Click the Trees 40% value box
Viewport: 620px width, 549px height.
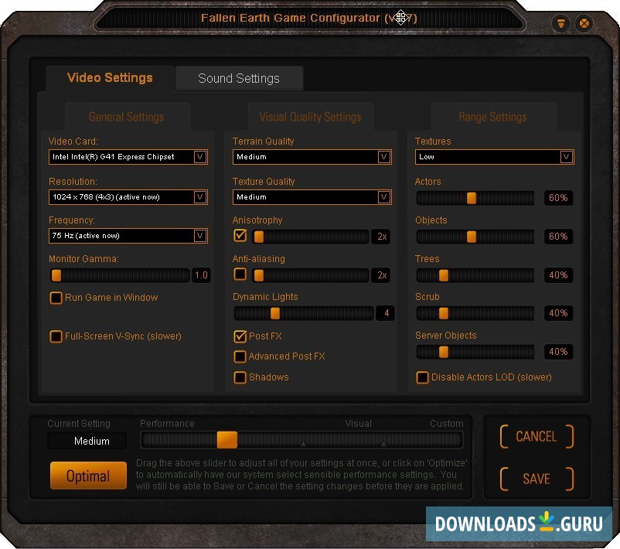click(x=558, y=275)
